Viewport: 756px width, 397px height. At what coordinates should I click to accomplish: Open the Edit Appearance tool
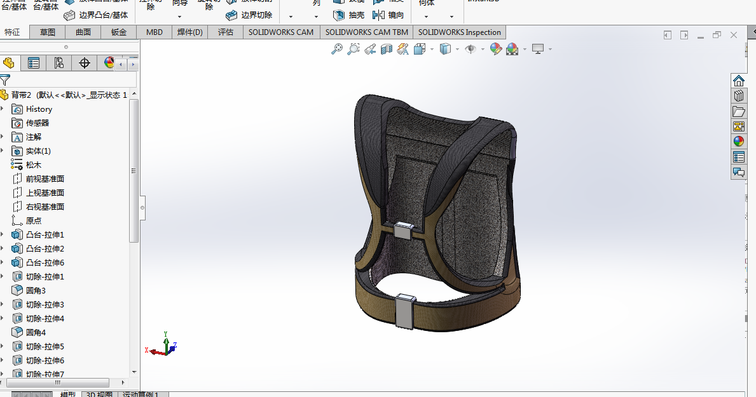point(496,49)
